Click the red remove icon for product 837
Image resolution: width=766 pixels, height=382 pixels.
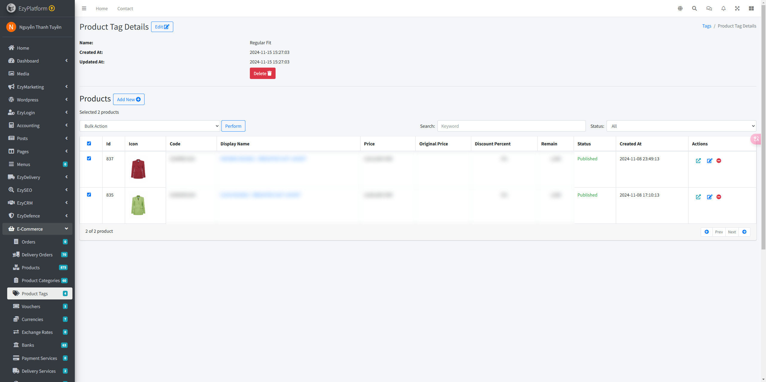click(719, 161)
